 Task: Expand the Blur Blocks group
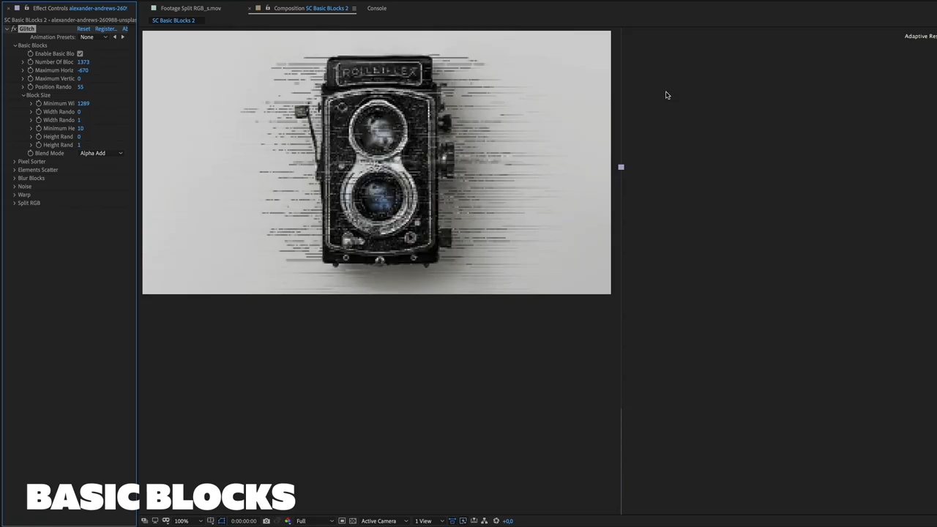[x=15, y=178]
